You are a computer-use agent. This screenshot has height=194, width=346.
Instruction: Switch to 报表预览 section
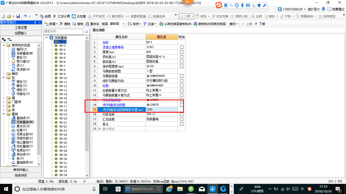point(21,175)
